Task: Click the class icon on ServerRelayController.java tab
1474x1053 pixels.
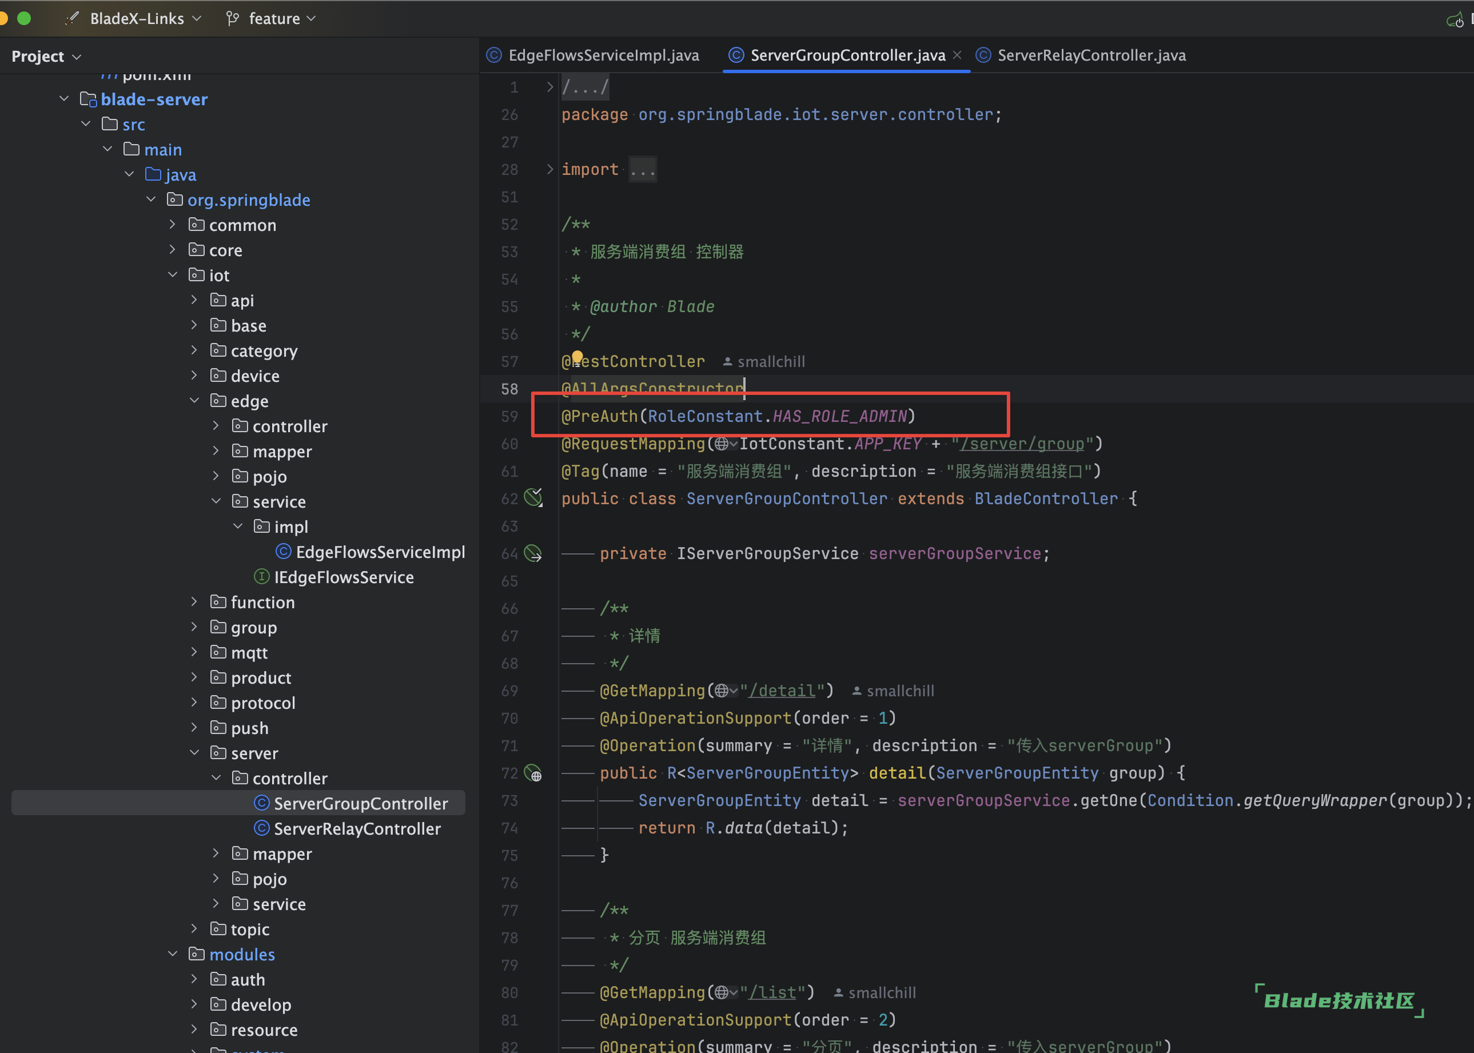Action: coord(983,55)
